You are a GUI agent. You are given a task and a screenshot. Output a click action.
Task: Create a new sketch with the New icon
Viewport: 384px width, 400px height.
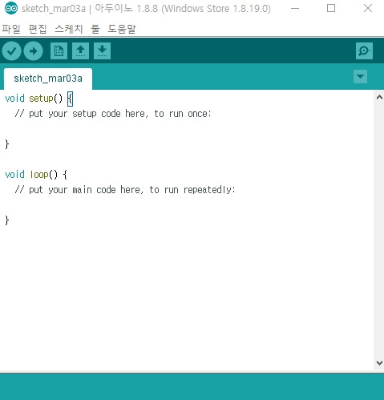point(59,51)
